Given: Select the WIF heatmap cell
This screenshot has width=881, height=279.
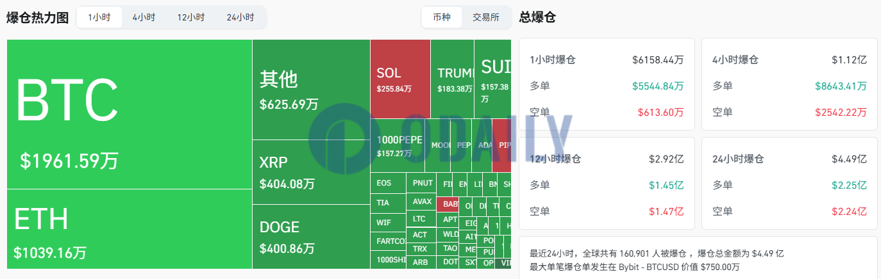Looking at the screenshot, I should point(388,223).
